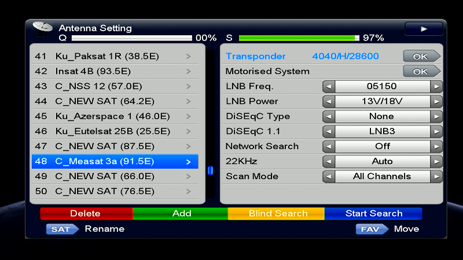The height and width of the screenshot is (260, 463).
Task: Select satellite 42 Insat 4B (93.5E)
Action: (115, 71)
